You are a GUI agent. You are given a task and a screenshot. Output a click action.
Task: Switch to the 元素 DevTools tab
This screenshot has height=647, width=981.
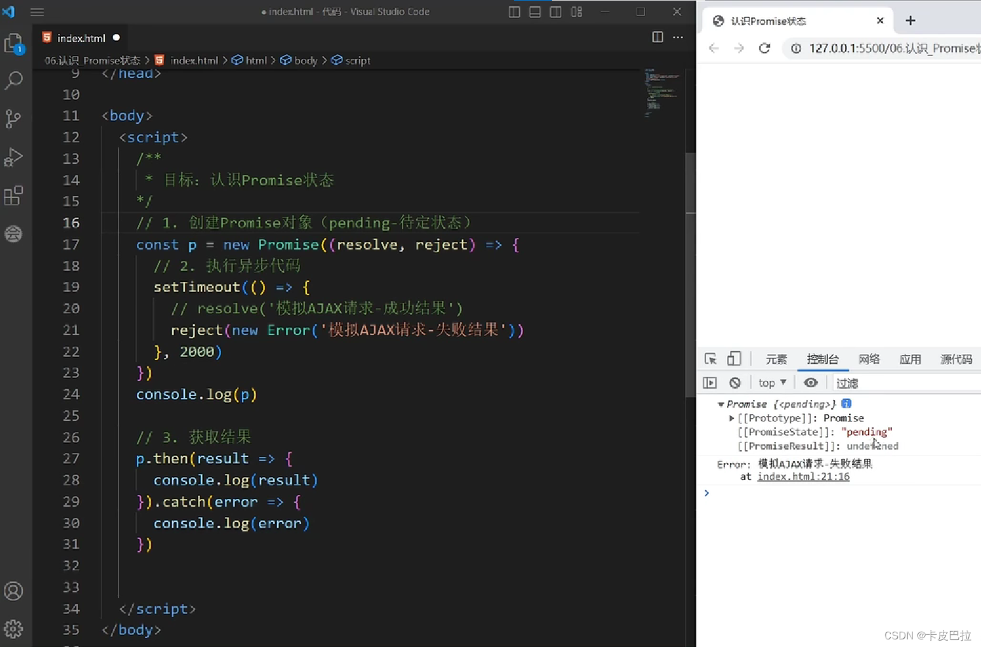click(776, 359)
